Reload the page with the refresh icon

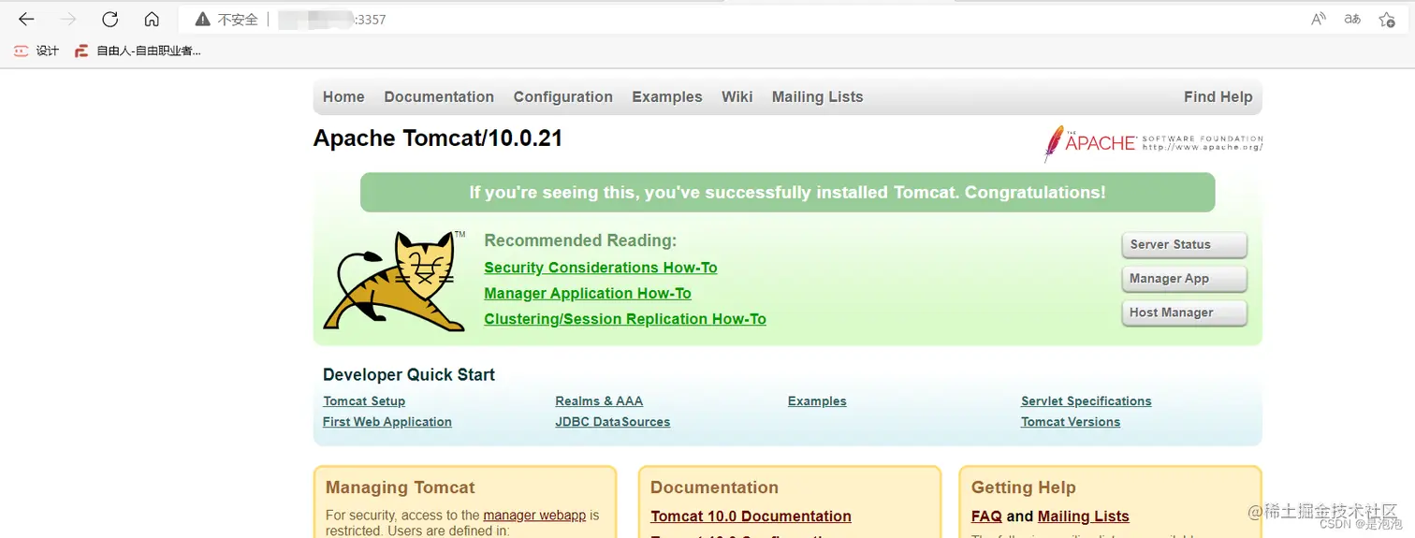tap(109, 20)
